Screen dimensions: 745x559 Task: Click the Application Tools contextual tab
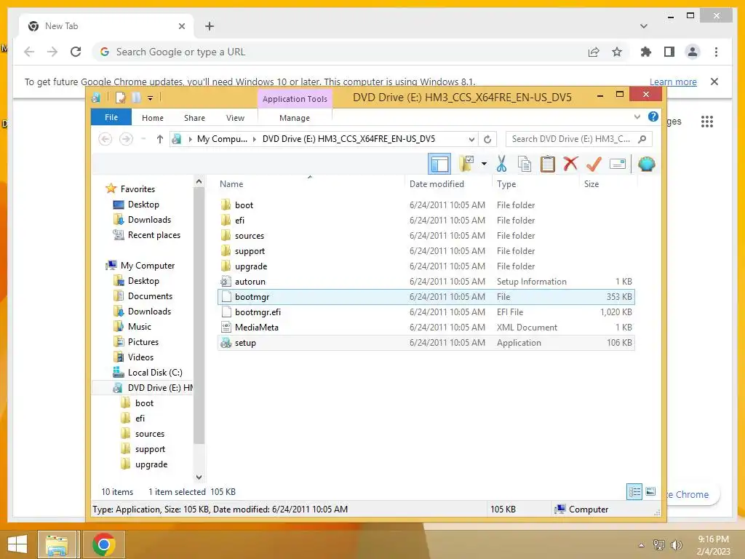pyautogui.click(x=295, y=99)
